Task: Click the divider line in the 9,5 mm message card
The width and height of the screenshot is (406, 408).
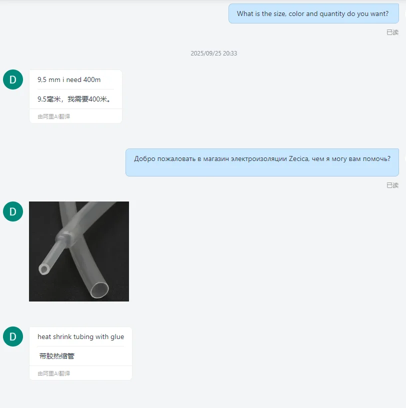Action: coord(75,89)
